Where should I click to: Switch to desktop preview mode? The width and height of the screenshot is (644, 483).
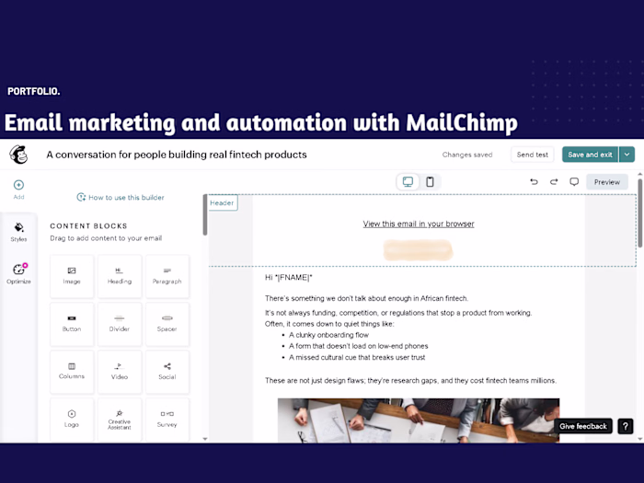coord(408,182)
